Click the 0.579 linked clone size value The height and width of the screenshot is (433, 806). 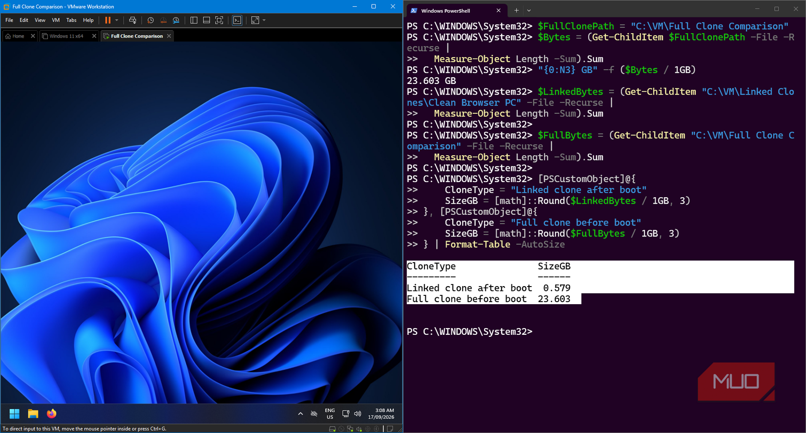(x=557, y=288)
